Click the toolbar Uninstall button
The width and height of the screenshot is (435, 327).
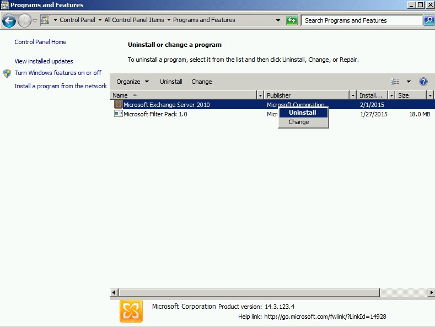coord(171,82)
